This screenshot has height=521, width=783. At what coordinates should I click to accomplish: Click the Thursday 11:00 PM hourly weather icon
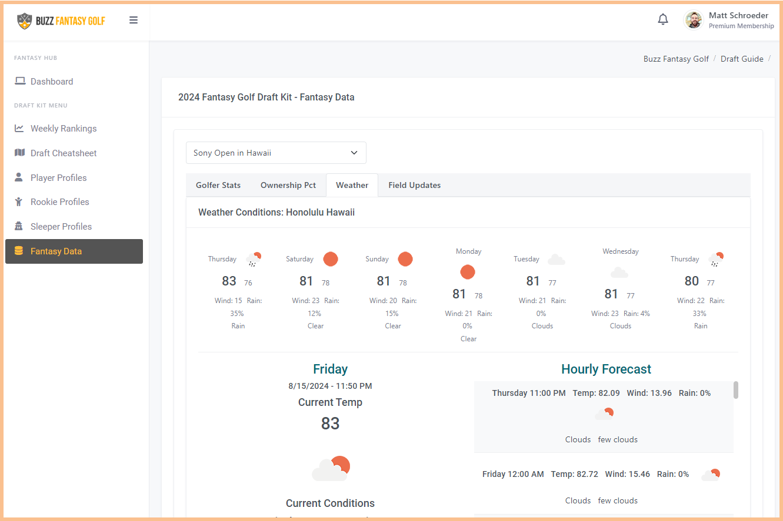[x=604, y=414]
